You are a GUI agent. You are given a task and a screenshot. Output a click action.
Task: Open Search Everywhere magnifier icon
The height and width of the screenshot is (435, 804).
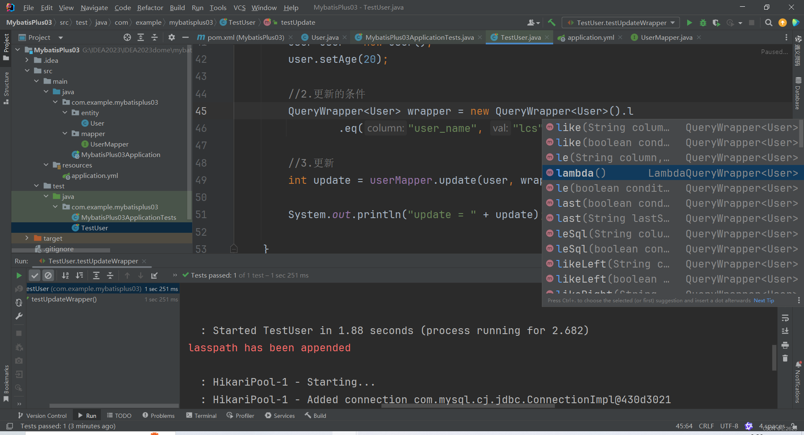[x=768, y=23]
